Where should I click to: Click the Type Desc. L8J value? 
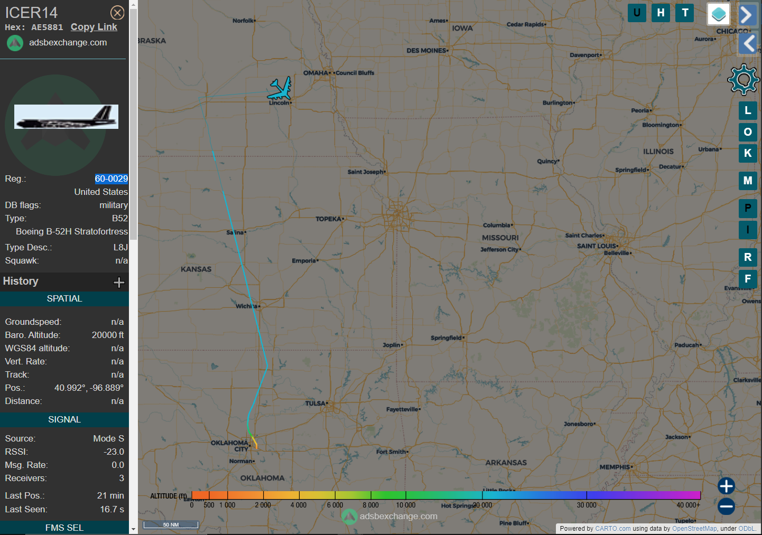pos(120,247)
